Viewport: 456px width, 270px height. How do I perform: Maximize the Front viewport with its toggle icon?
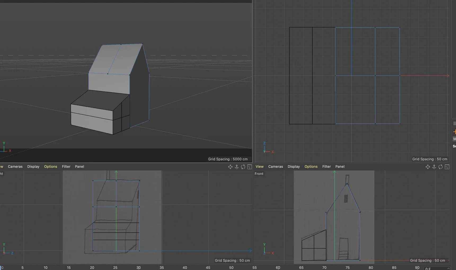[447, 167]
